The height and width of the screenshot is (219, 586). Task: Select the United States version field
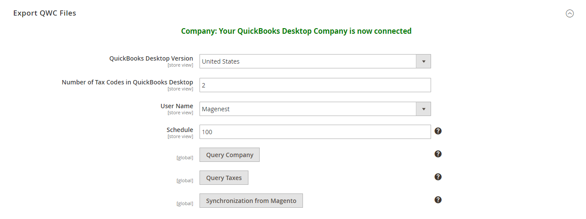coord(307,61)
